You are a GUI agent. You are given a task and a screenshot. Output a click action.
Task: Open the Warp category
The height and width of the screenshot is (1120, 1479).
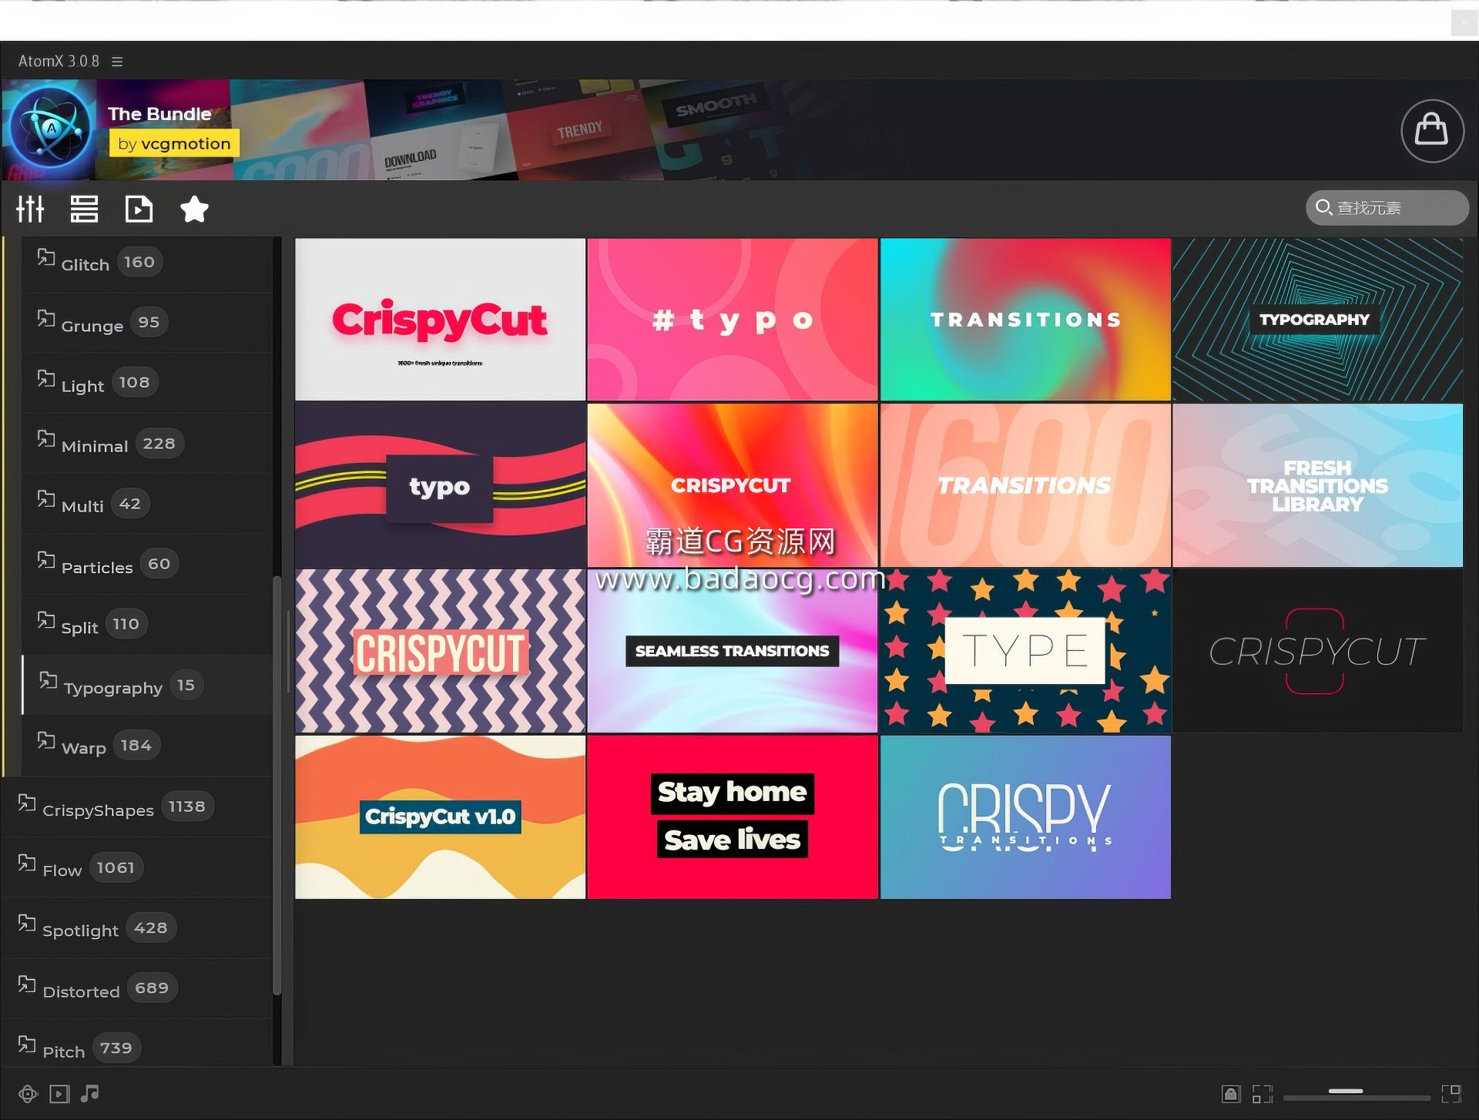tap(146, 746)
